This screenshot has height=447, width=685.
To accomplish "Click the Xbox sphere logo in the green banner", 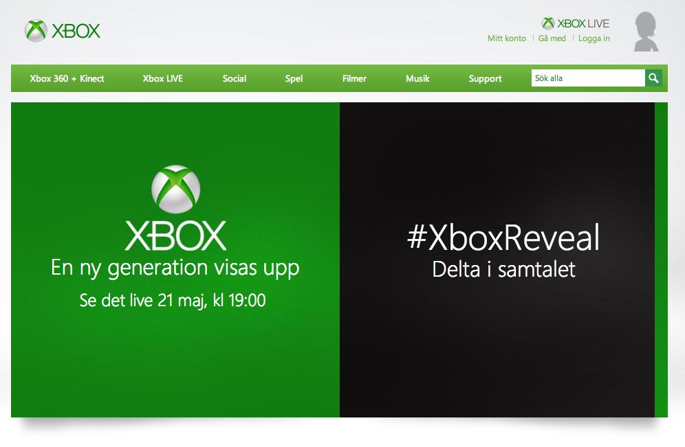I will (x=175, y=190).
